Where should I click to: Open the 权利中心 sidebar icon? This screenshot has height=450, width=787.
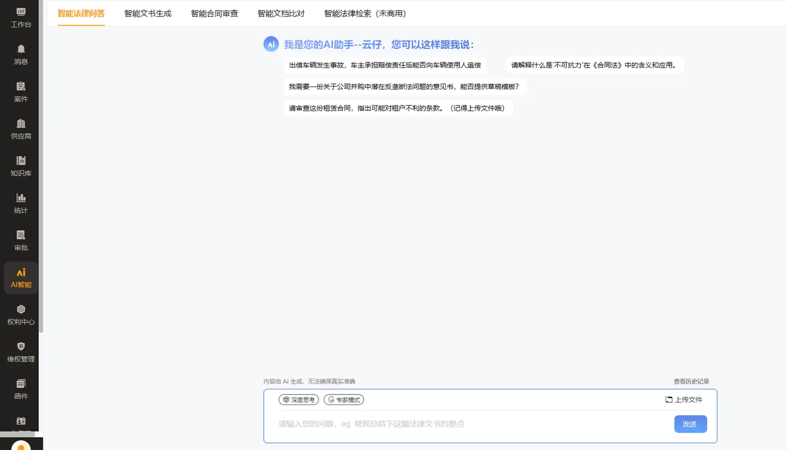pos(21,309)
